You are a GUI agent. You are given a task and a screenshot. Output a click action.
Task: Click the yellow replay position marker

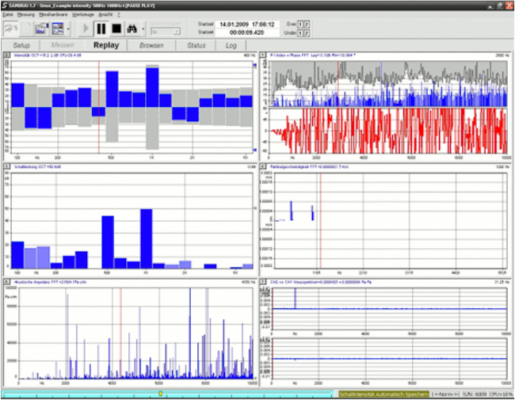pyautogui.click(x=160, y=394)
